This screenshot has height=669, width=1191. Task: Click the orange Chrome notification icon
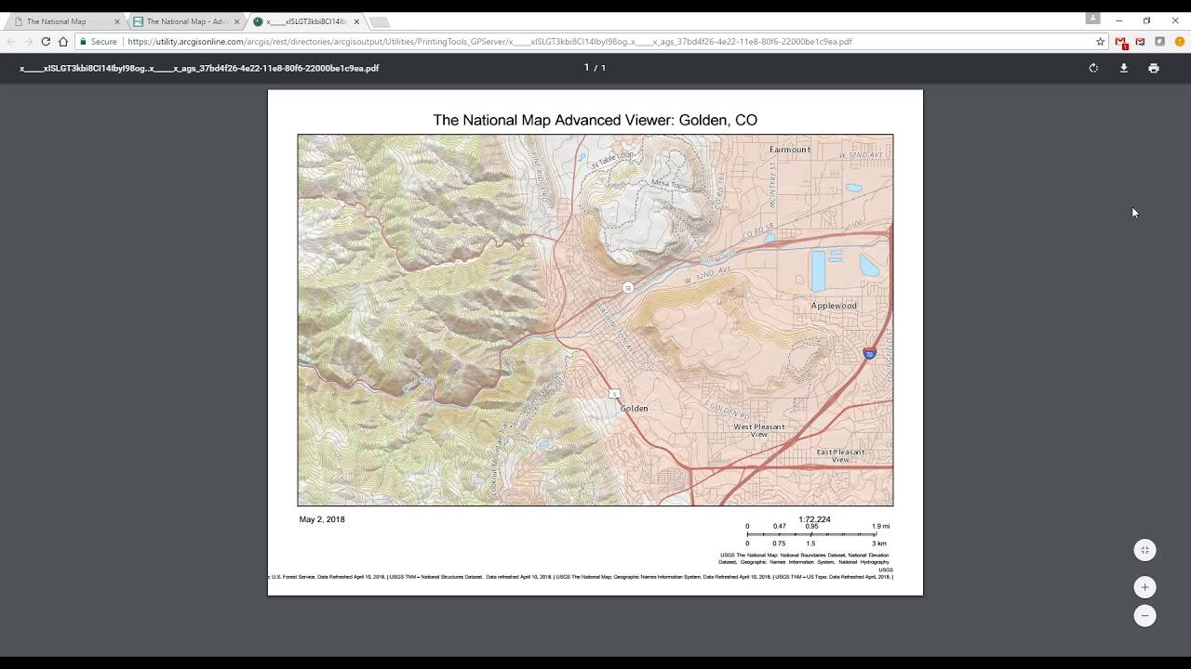pos(1179,42)
